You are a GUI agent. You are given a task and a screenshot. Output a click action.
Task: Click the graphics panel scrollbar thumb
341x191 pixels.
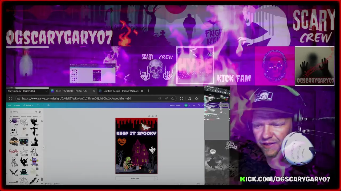click(42, 179)
